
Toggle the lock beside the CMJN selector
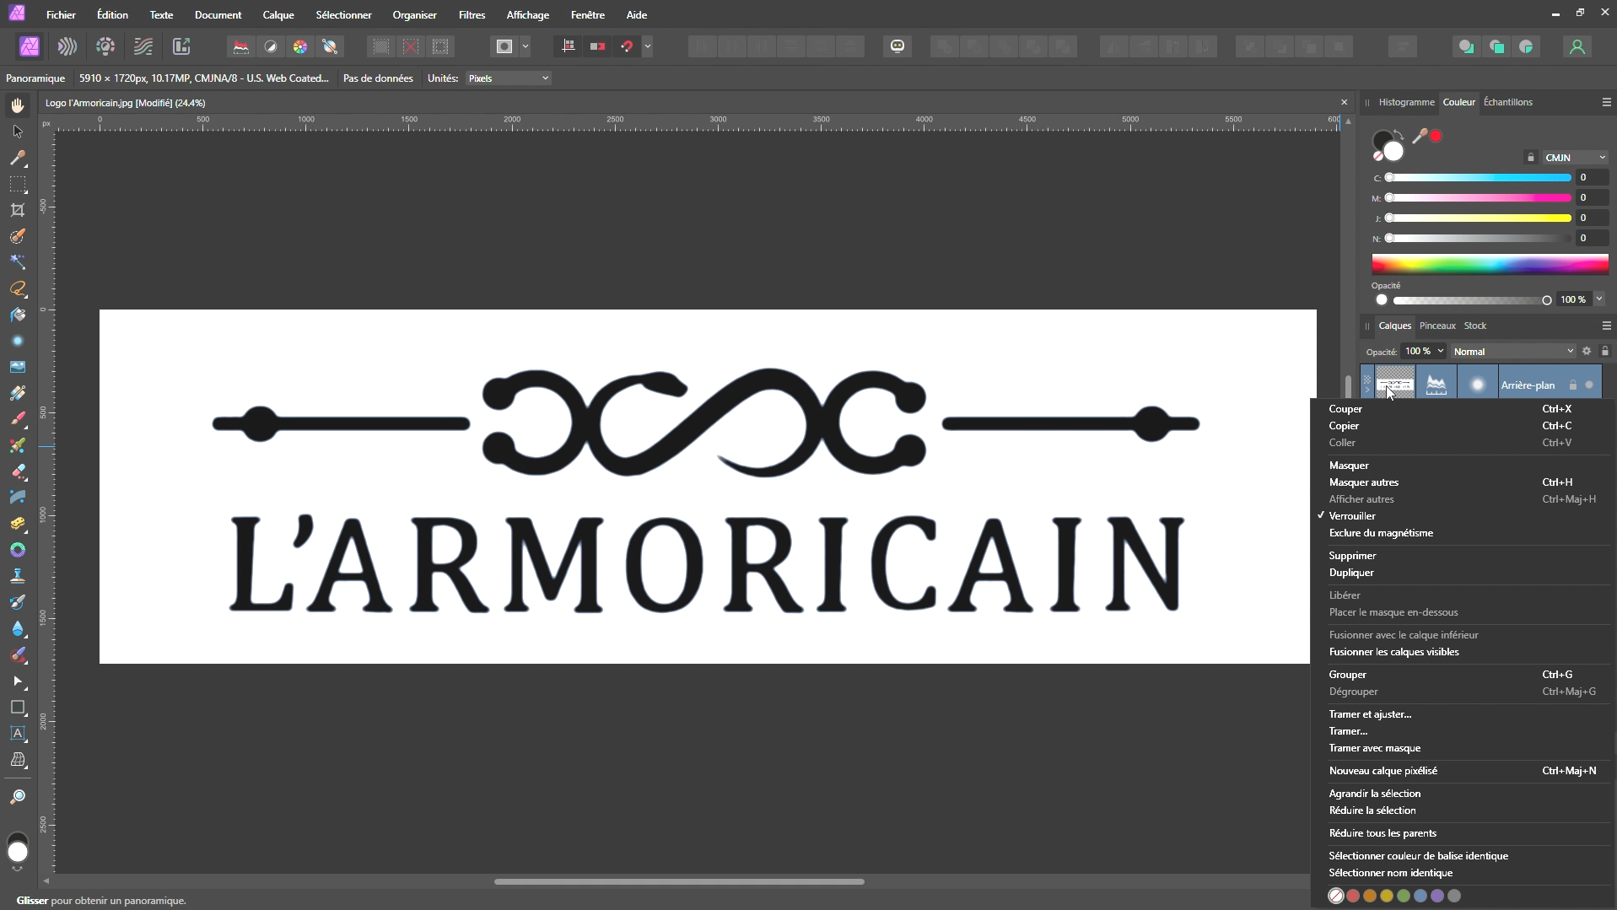click(x=1530, y=158)
